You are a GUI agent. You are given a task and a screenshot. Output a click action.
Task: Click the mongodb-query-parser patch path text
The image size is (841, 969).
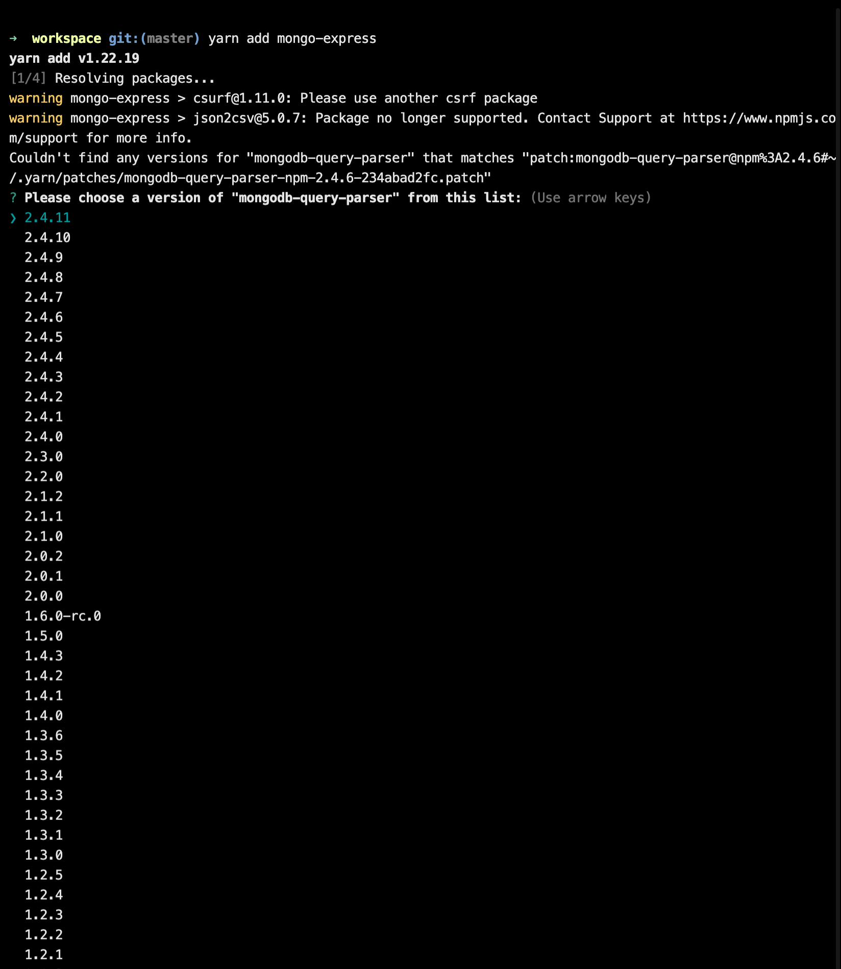250,178
